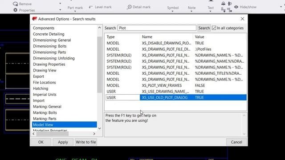Open the Symbol dropdown menu
Image resolution: width=285 pixels, height=160 pixels.
pyautogui.click(x=172, y=11)
